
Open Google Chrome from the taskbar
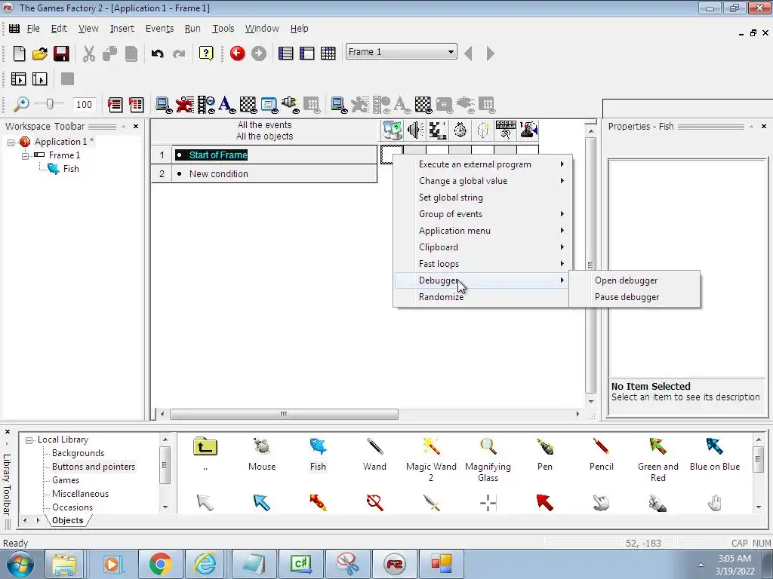tap(160, 564)
